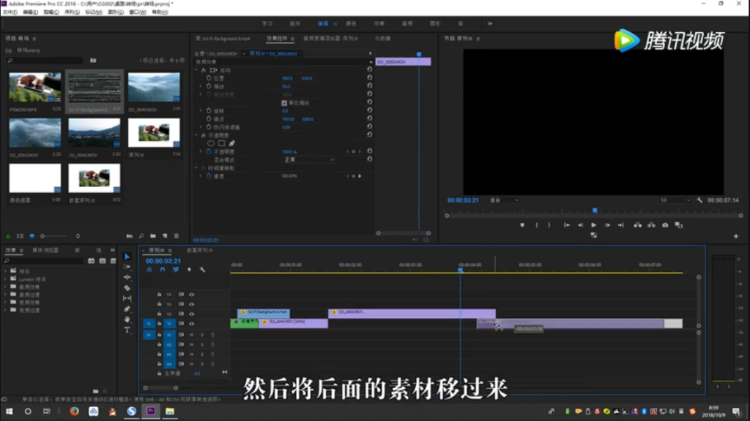Screen dimensions: 750x421
Task: Export frame with camera icon
Action: [665, 225]
